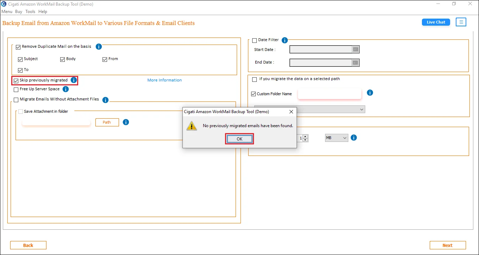Open hamburger menu icon near Live Chat
This screenshot has width=479, height=255.
click(x=461, y=22)
